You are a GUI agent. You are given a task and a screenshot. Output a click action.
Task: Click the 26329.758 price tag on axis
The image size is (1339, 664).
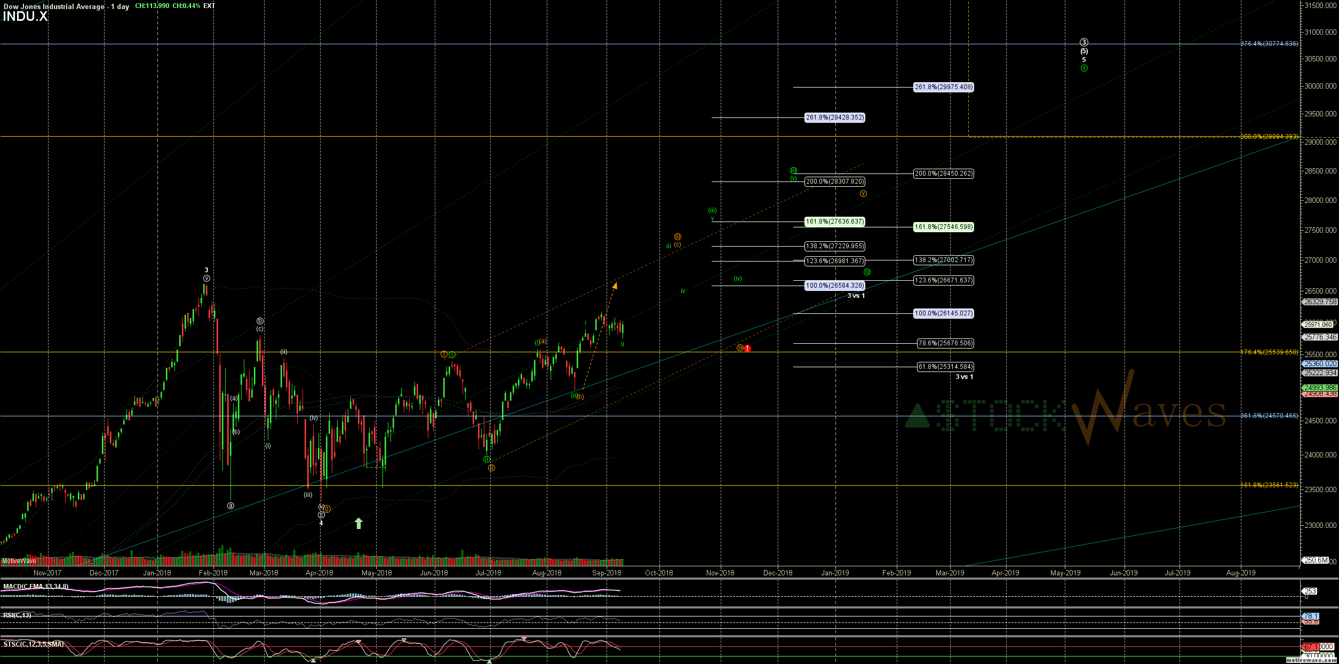pyautogui.click(x=1319, y=302)
